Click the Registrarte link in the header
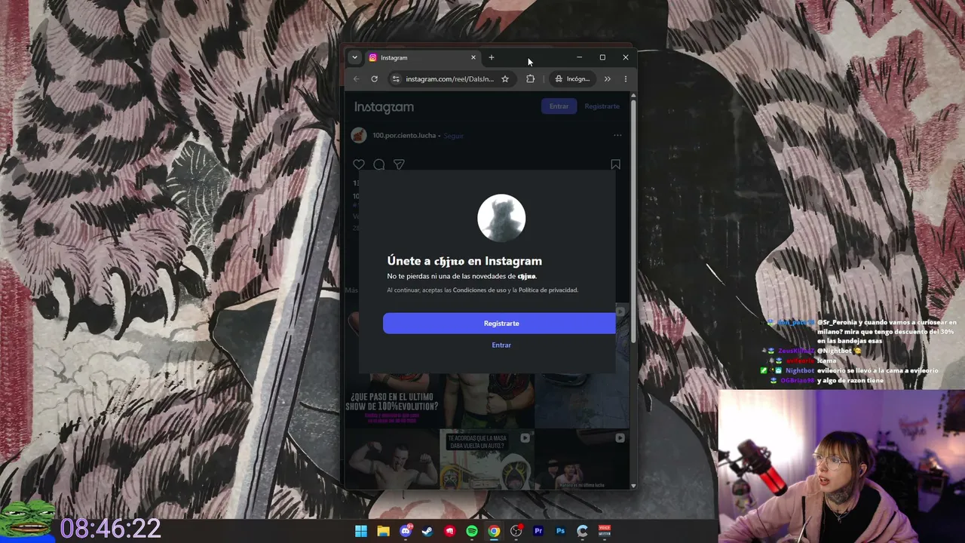This screenshot has width=965, height=543. pos(602,106)
